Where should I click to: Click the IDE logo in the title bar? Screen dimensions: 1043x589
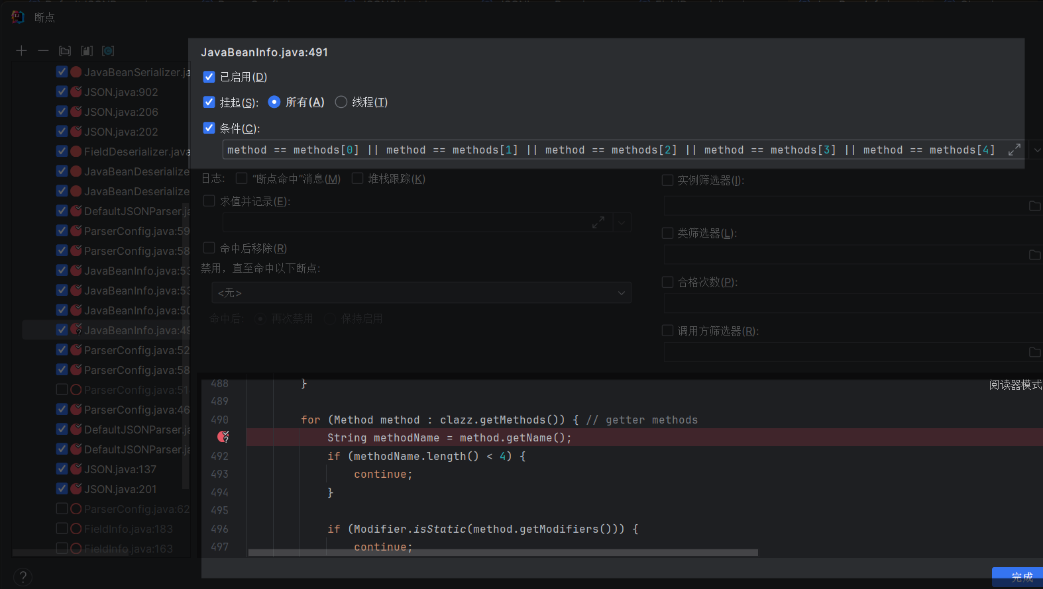[18, 17]
